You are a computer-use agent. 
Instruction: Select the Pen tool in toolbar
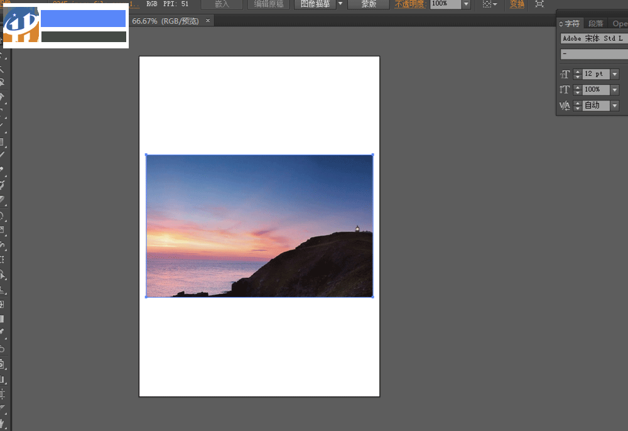pos(2,97)
